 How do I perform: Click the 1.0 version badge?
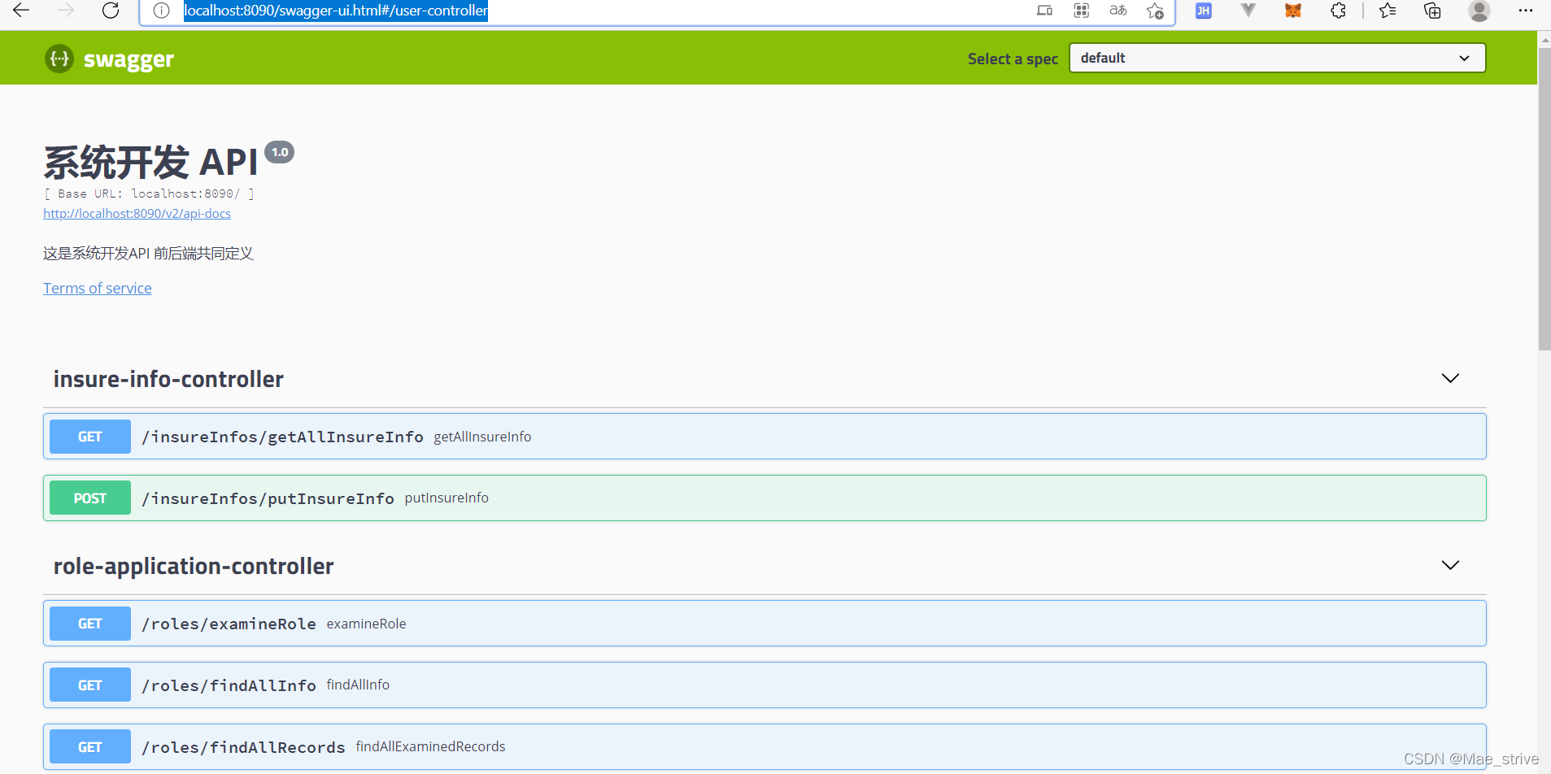[280, 152]
